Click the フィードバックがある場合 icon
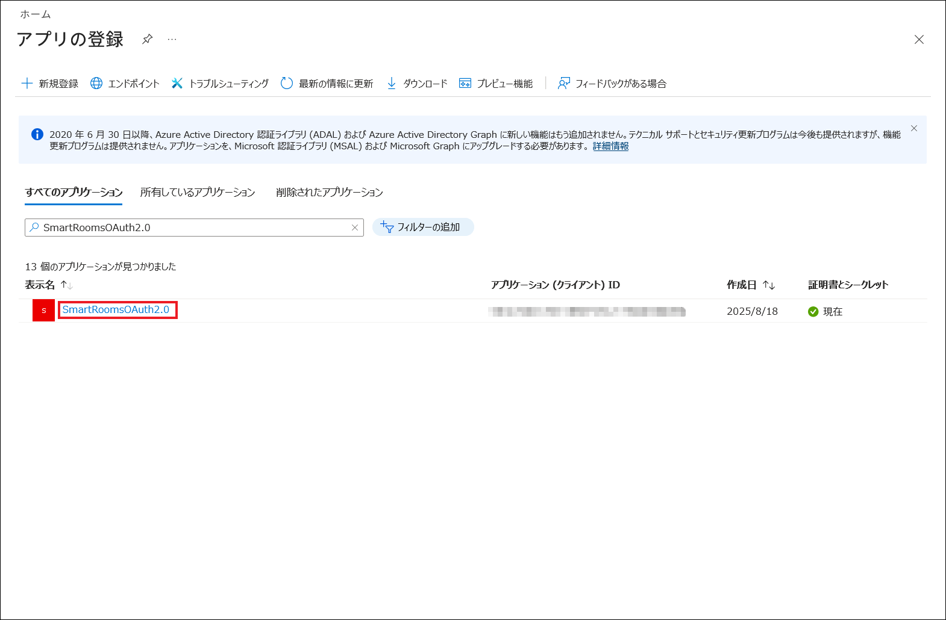Screen dimensions: 946x620 pyautogui.click(x=563, y=83)
